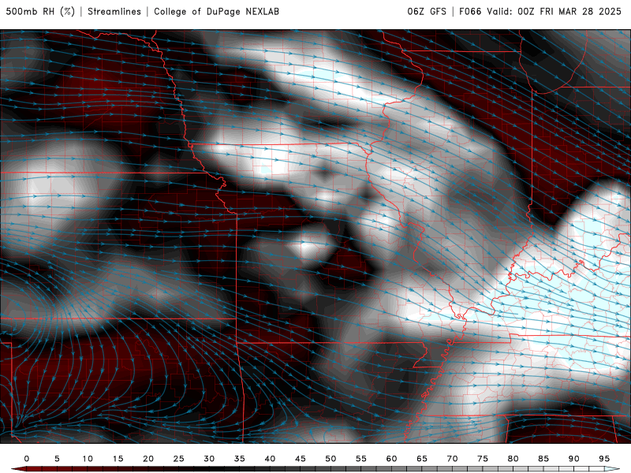Click the colorbar label "20"

(x=148, y=459)
